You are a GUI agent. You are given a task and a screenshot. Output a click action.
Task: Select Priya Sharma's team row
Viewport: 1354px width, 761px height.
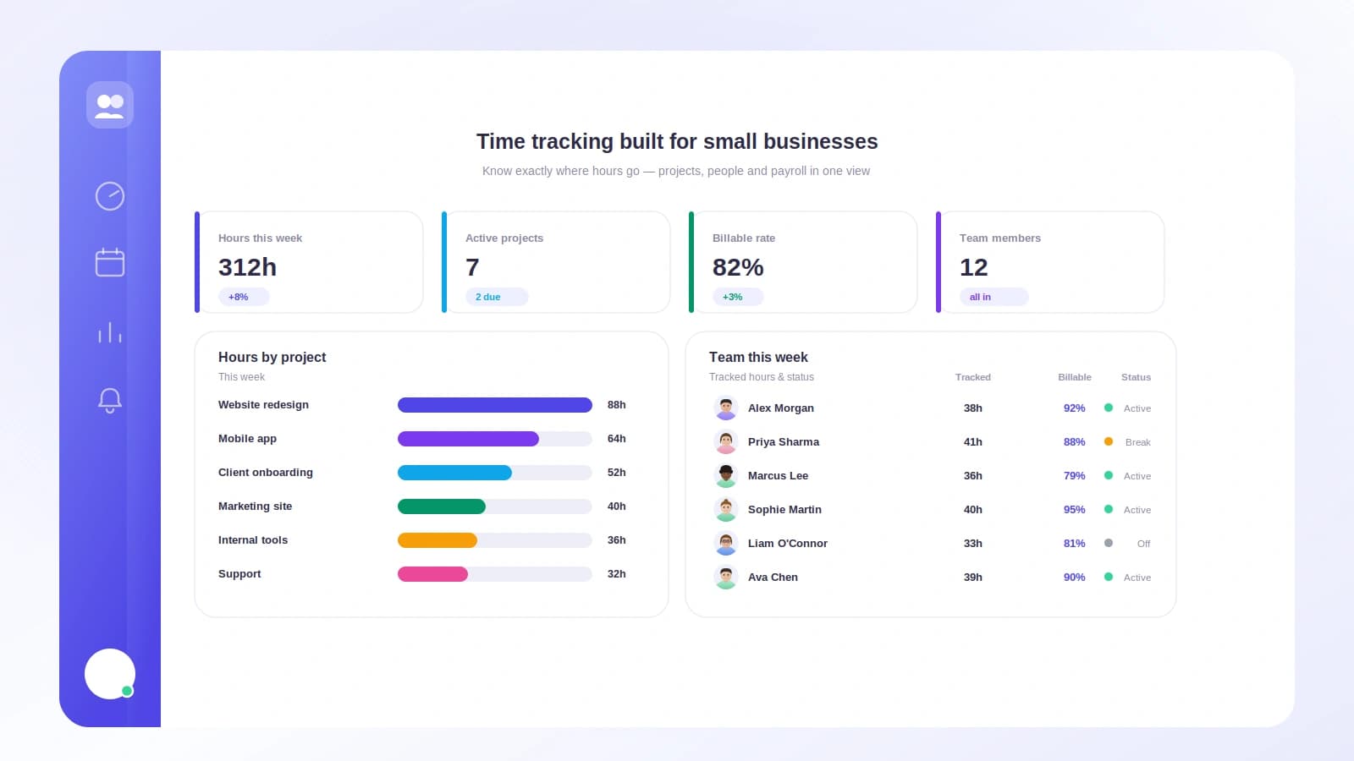[931, 441]
